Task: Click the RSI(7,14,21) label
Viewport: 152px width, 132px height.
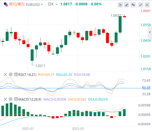Action: pos(27,75)
